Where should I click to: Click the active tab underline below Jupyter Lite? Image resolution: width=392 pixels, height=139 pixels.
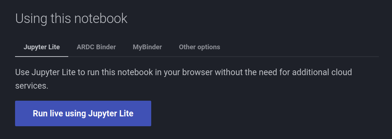pos(41,56)
